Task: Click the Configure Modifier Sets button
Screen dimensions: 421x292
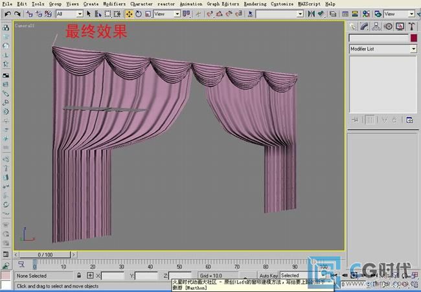Action: [x=410, y=120]
